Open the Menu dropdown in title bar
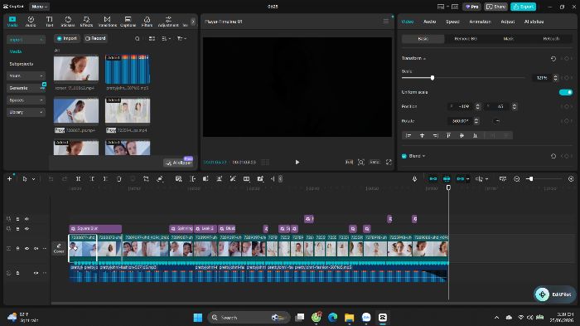The width and height of the screenshot is (580, 326). (x=39, y=7)
